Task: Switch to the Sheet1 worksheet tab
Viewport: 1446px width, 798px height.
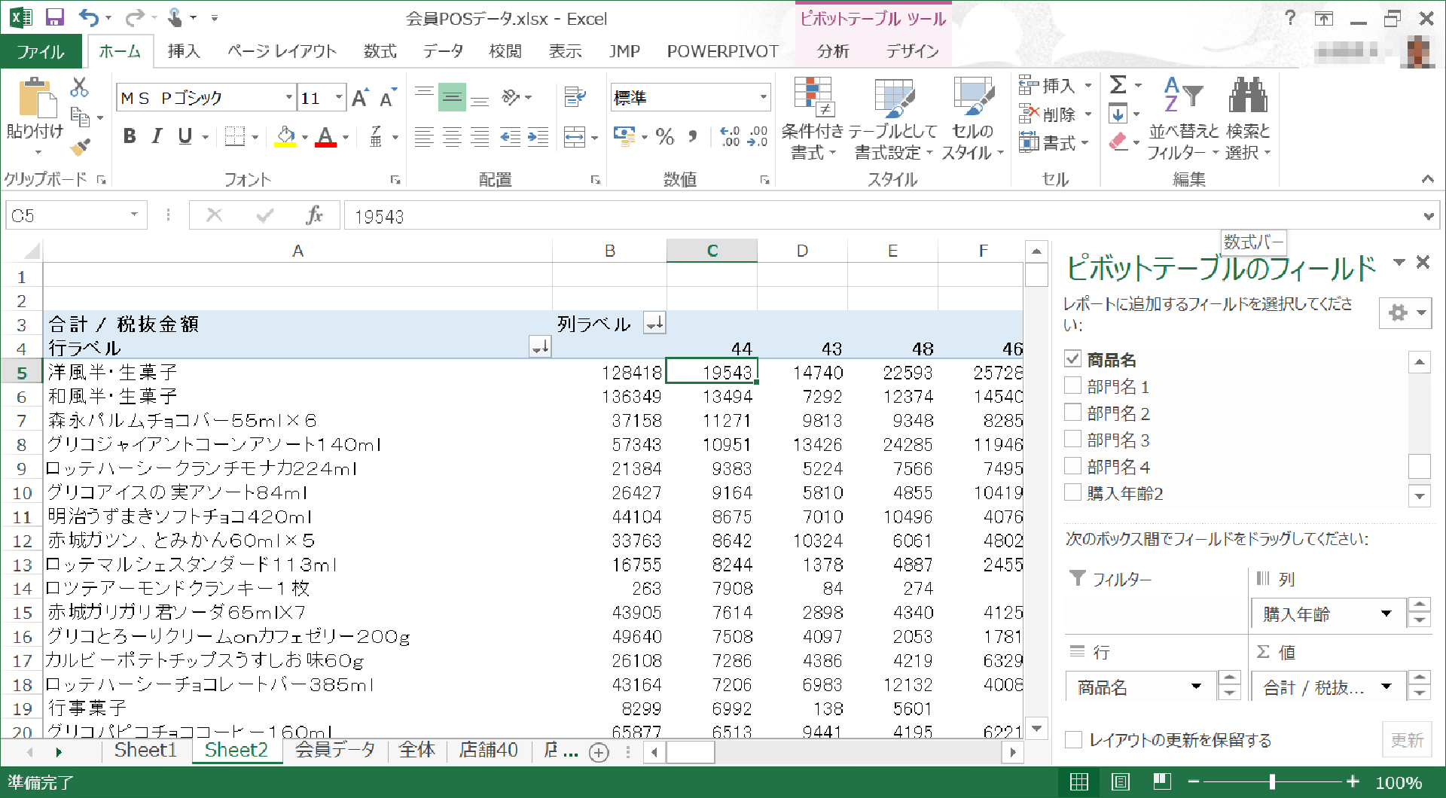Action: [145, 751]
